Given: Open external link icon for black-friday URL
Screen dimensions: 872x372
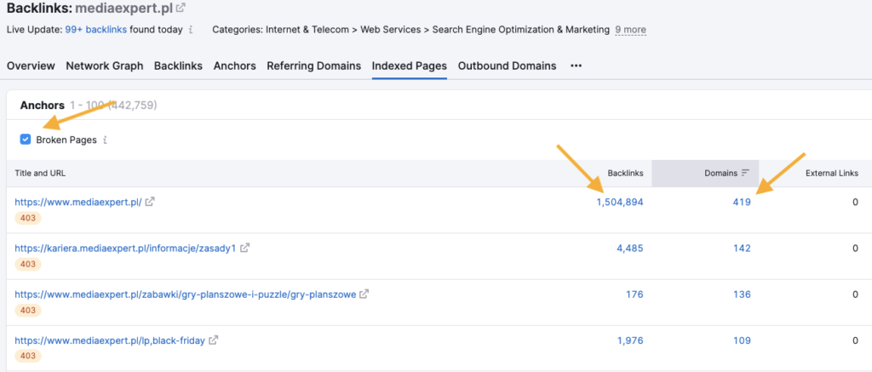Looking at the screenshot, I should click(x=214, y=340).
